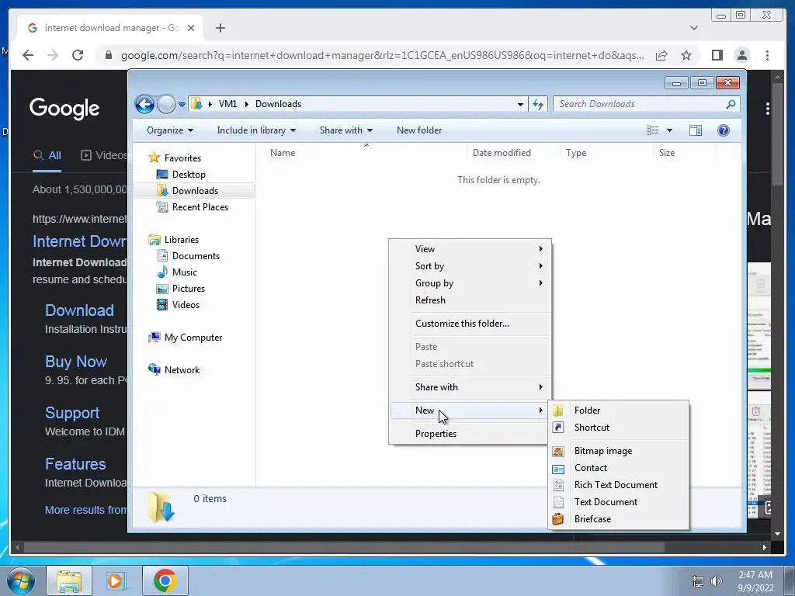The height and width of the screenshot is (596, 795).
Task: Create a new Briefcase
Action: click(x=619, y=519)
